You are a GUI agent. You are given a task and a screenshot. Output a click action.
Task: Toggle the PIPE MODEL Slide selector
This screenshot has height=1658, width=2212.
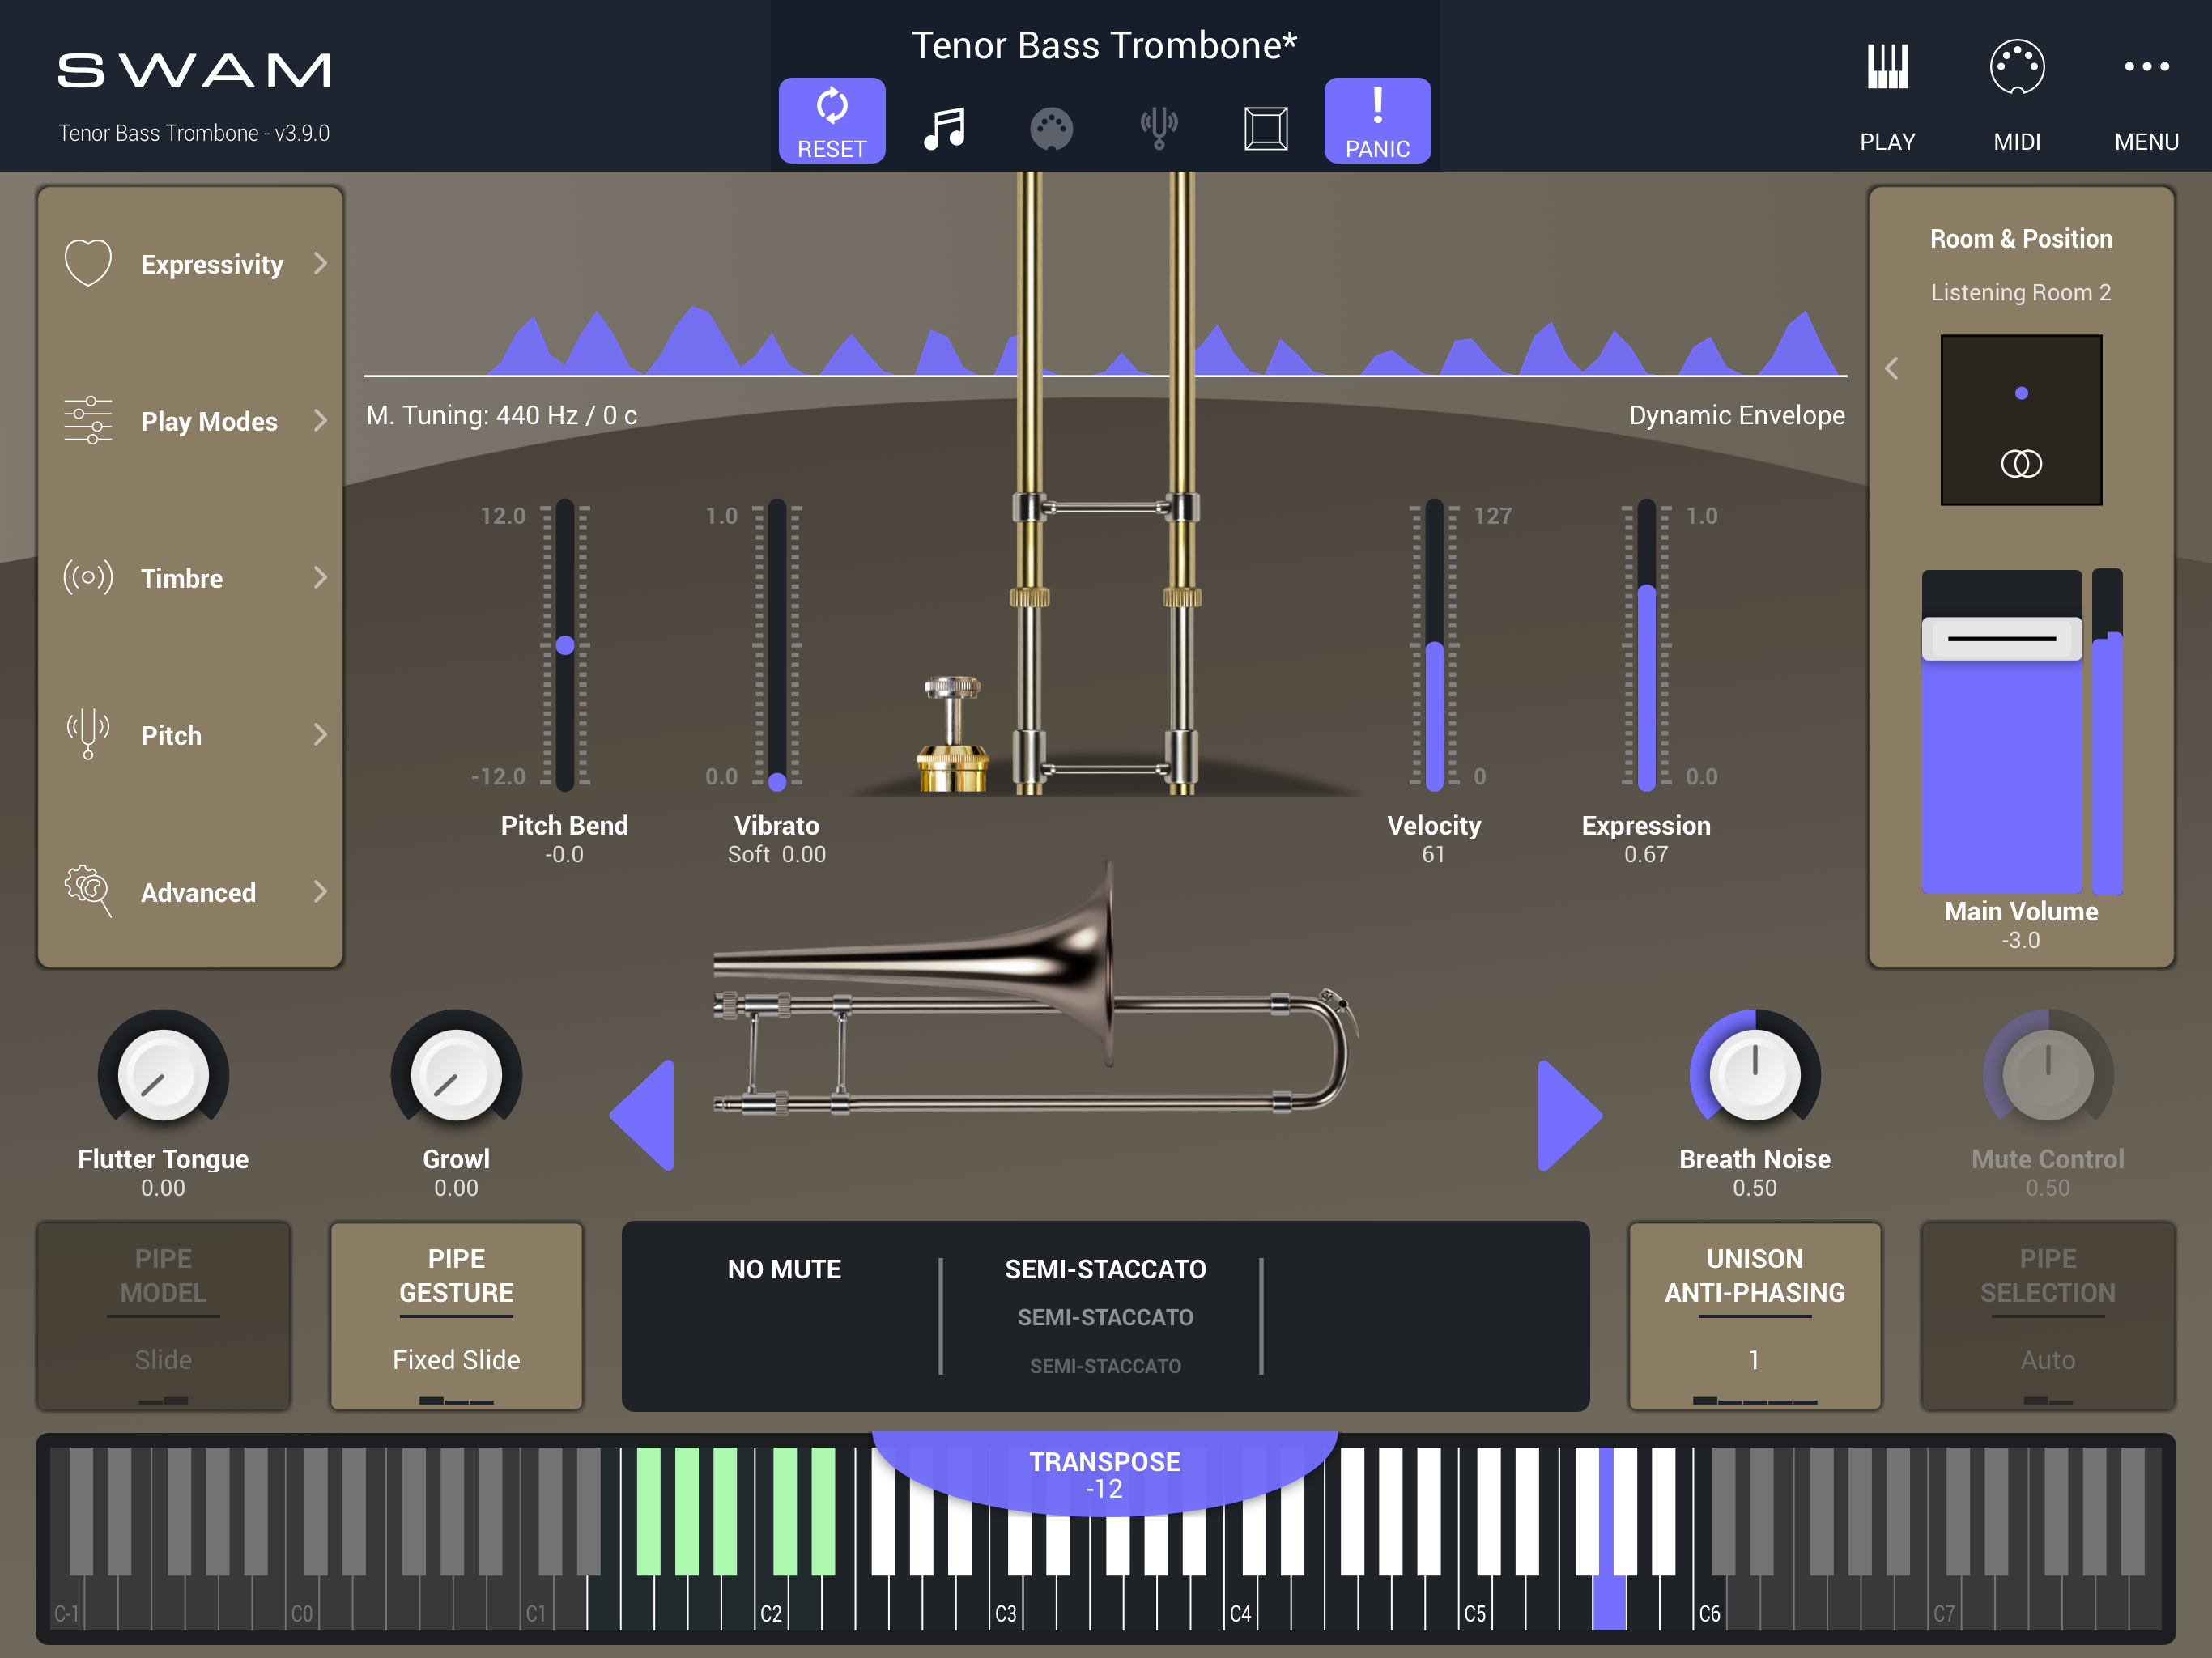click(163, 1316)
